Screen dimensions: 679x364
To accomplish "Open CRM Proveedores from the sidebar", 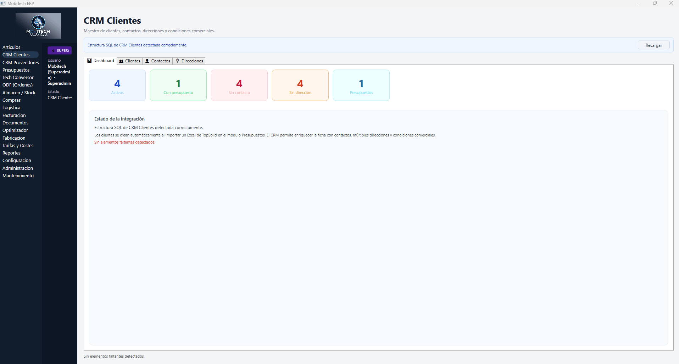I will click(20, 62).
